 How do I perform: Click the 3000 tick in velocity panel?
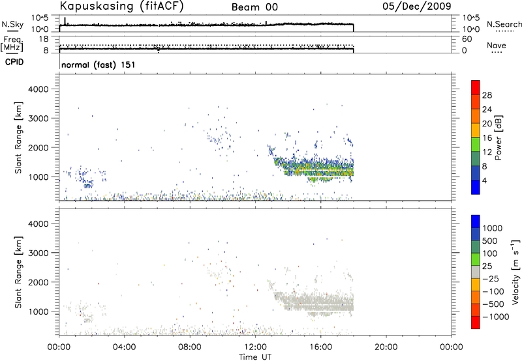[x=38, y=253]
